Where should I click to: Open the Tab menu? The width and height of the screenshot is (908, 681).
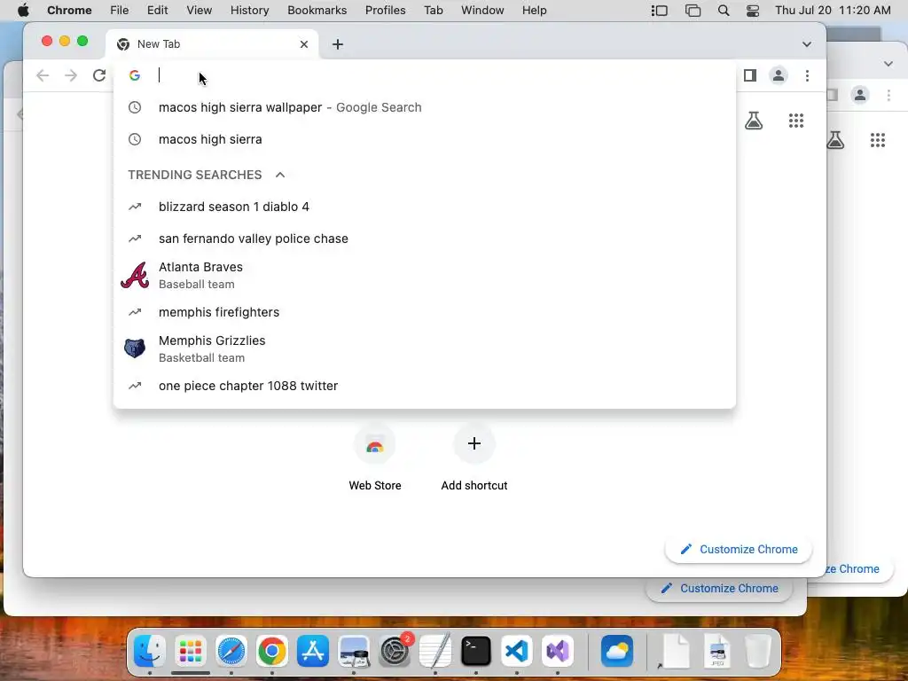(x=433, y=11)
